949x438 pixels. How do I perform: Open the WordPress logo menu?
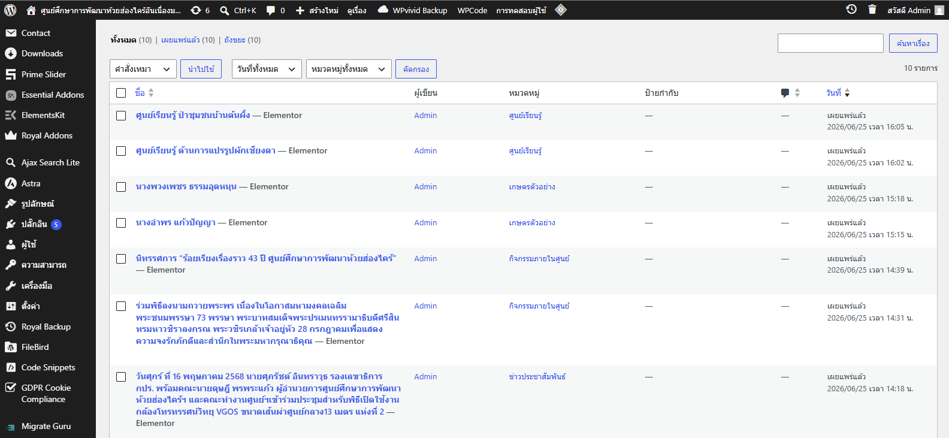(x=10, y=10)
